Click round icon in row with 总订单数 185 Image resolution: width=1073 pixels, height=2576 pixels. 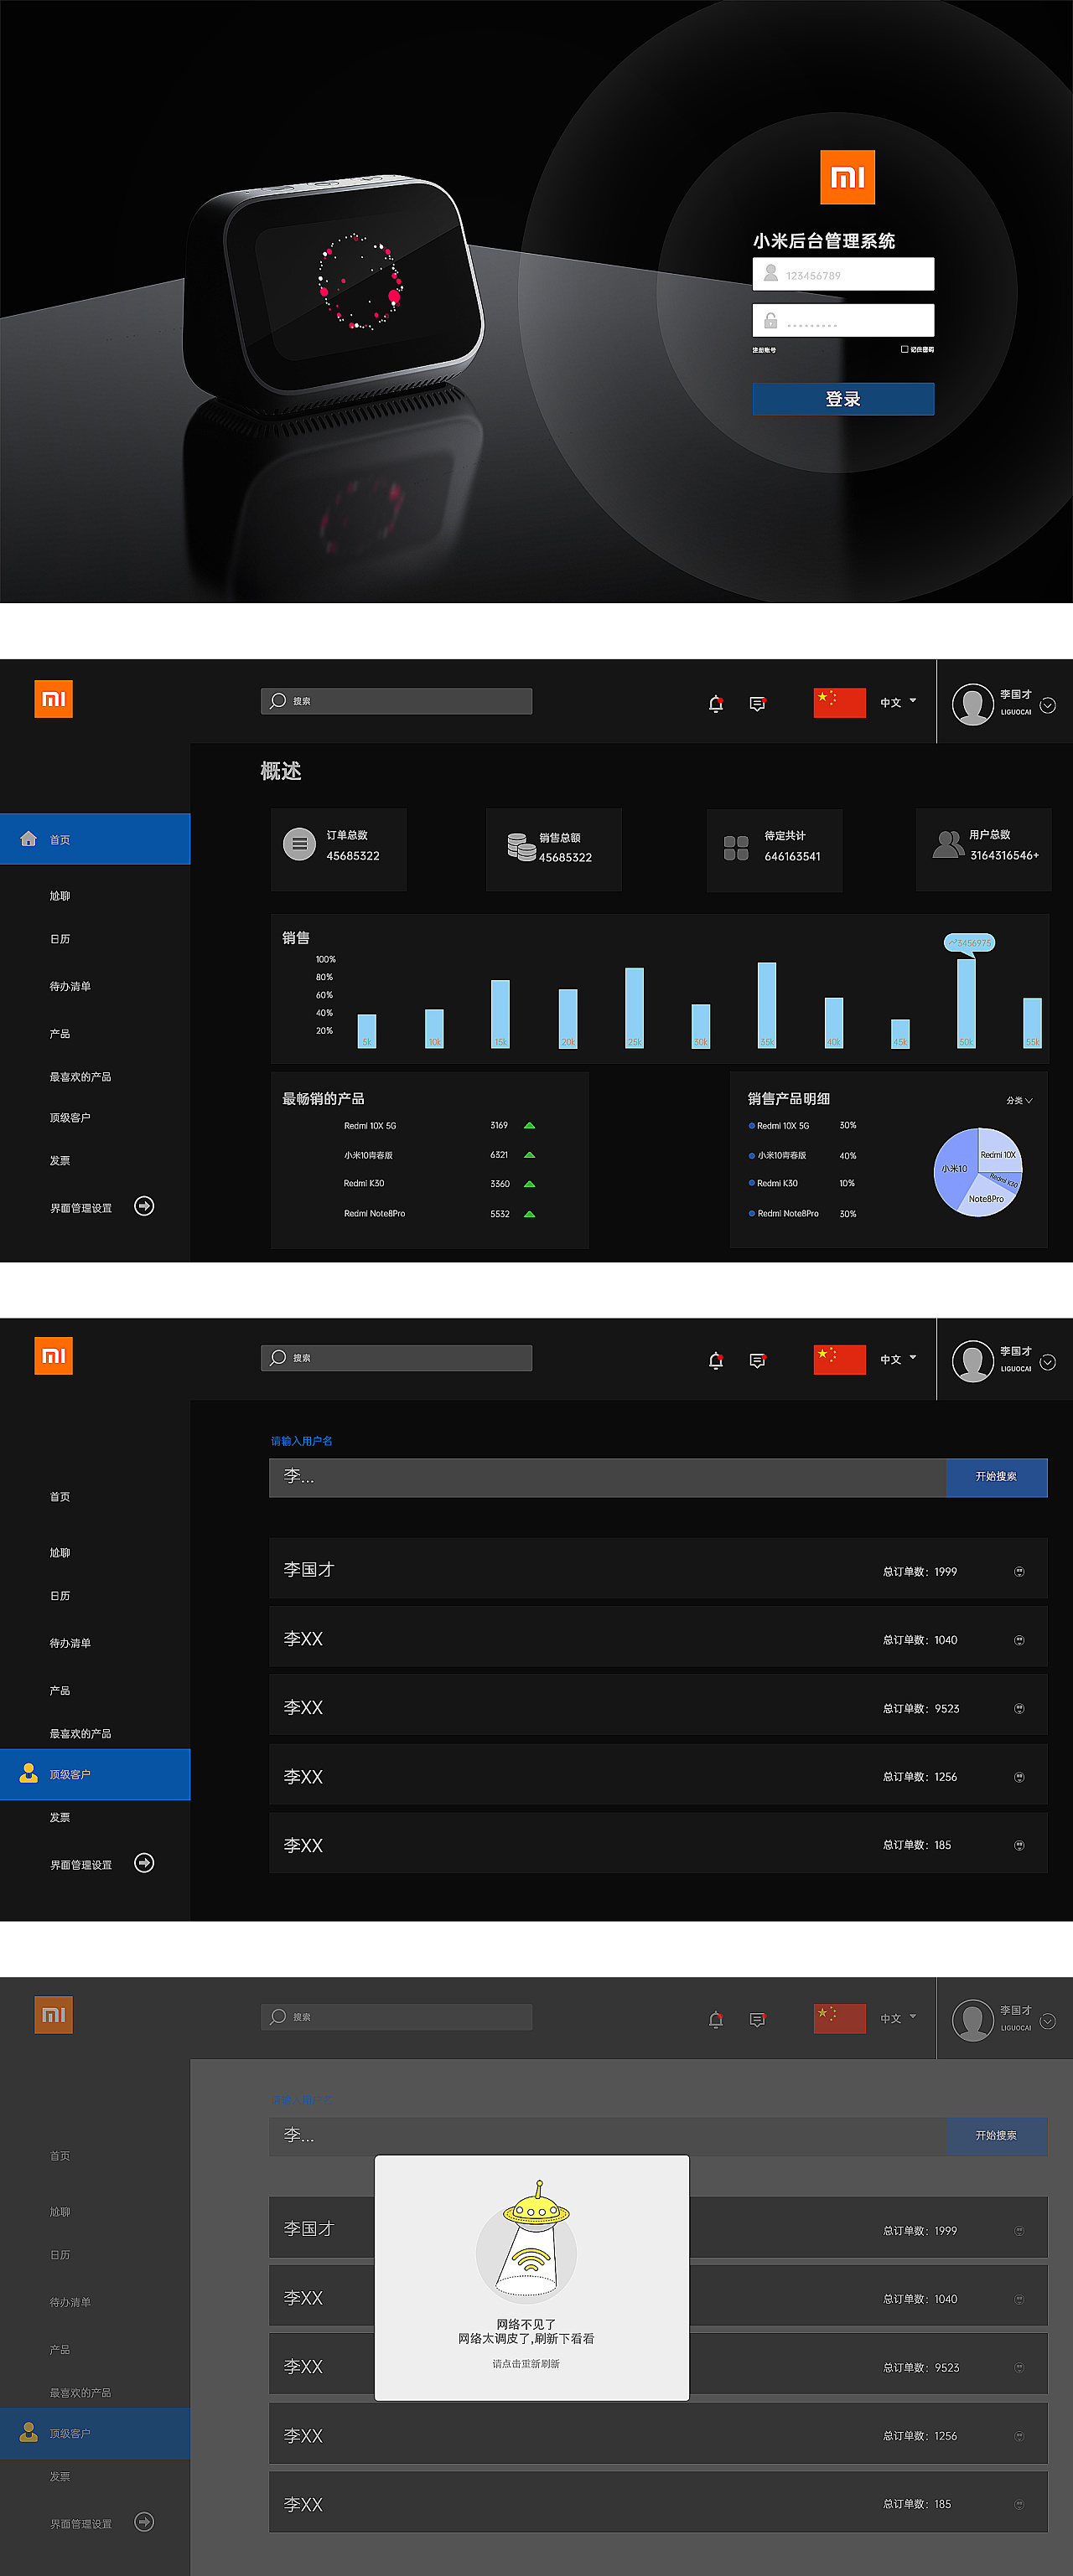1019,1846
